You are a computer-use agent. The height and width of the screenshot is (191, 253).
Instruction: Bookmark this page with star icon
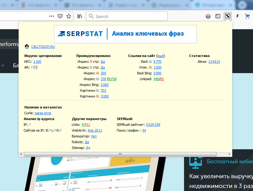pos(69,16)
